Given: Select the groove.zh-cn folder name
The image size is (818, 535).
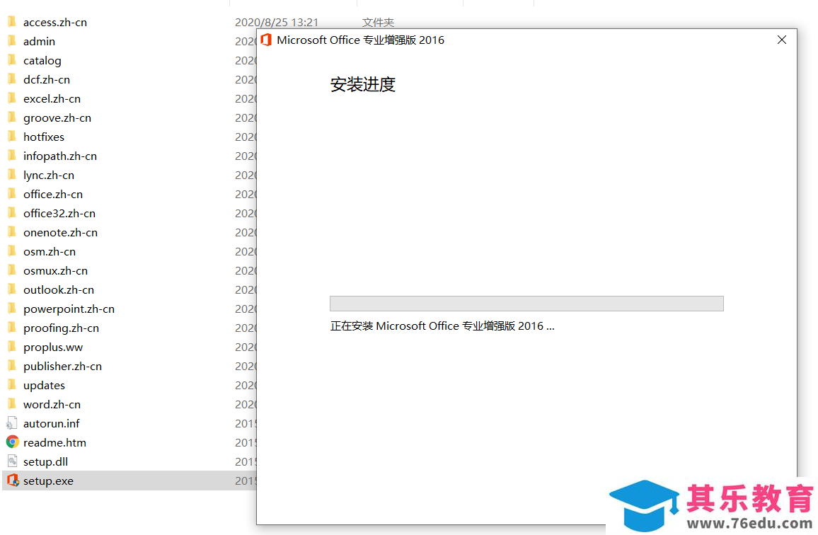Looking at the screenshot, I should (57, 118).
